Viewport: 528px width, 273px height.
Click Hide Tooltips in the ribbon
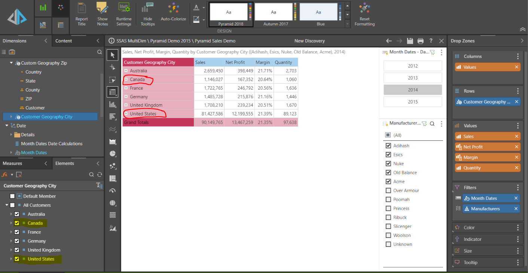click(147, 14)
